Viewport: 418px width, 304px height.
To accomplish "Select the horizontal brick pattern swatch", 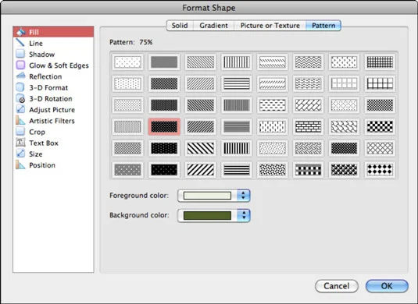I will coord(308,126).
